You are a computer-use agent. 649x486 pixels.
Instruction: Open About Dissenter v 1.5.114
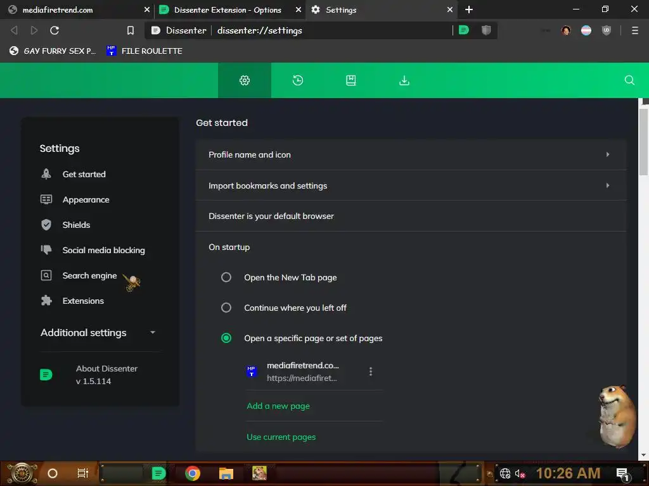[106, 375]
